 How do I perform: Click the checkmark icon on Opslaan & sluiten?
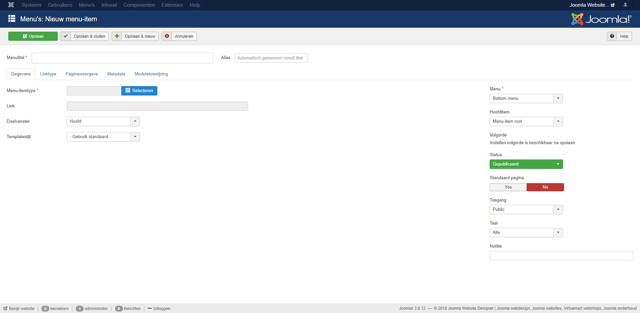coord(66,36)
